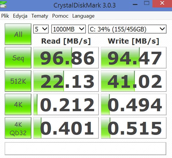This screenshot has width=172, height=158.
Task: Click the 4K write result 0.494
Action: point(134,105)
